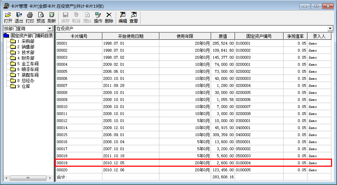
Task: Select the 4 财务部 folder
Action: click(23, 58)
